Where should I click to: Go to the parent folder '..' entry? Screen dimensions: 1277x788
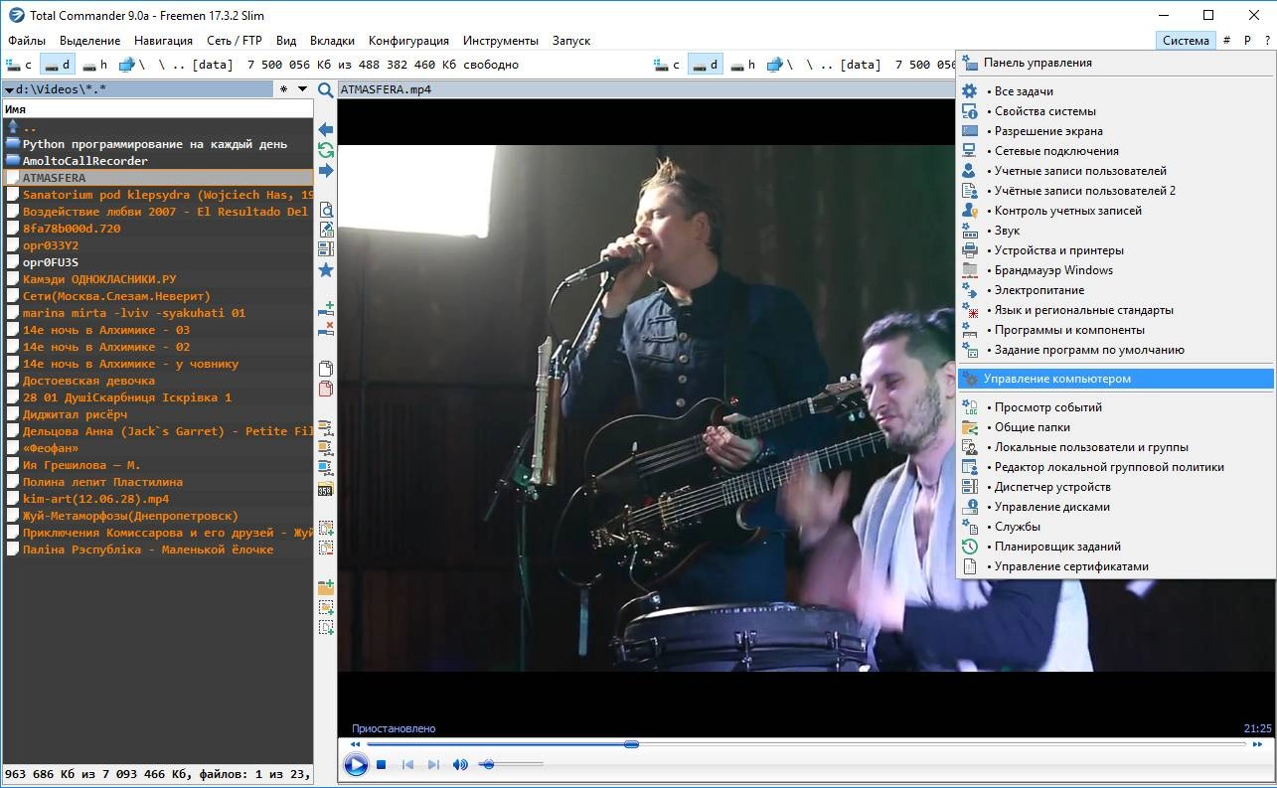(x=158, y=127)
